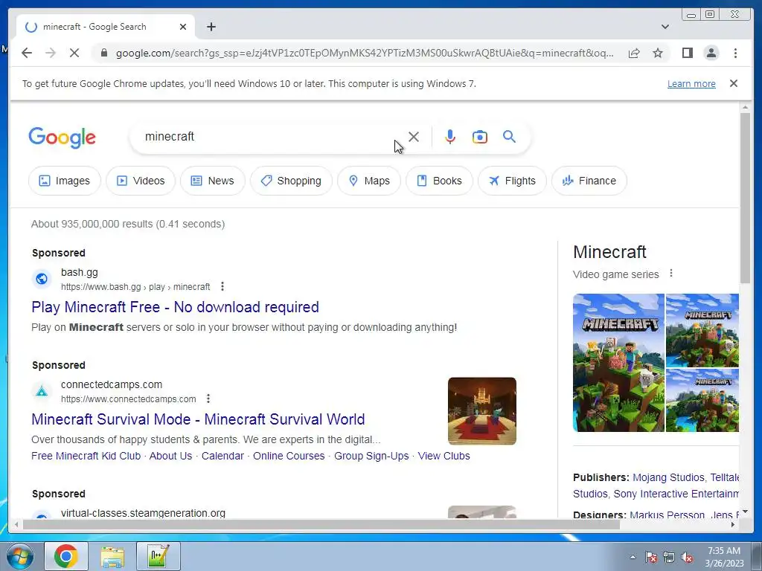762x571 pixels.
Task: Open bottom-right small Minecraft image
Action: click(702, 400)
